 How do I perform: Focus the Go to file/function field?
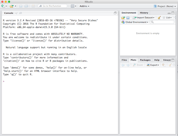52,6
